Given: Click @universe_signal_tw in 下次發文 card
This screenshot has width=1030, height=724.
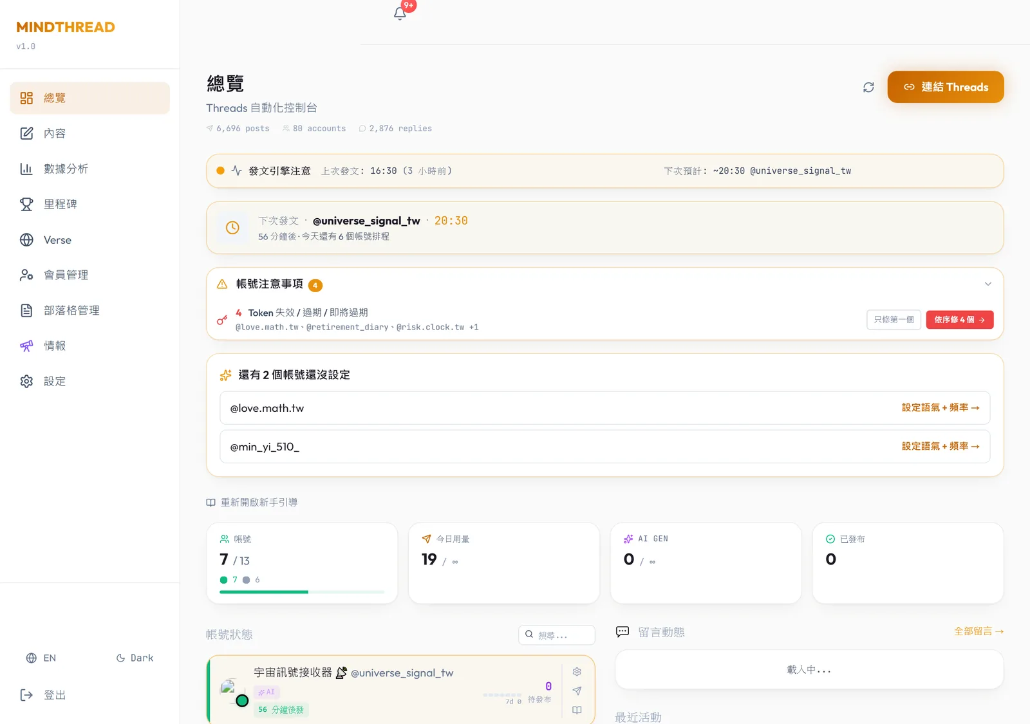Looking at the screenshot, I should pos(366,221).
